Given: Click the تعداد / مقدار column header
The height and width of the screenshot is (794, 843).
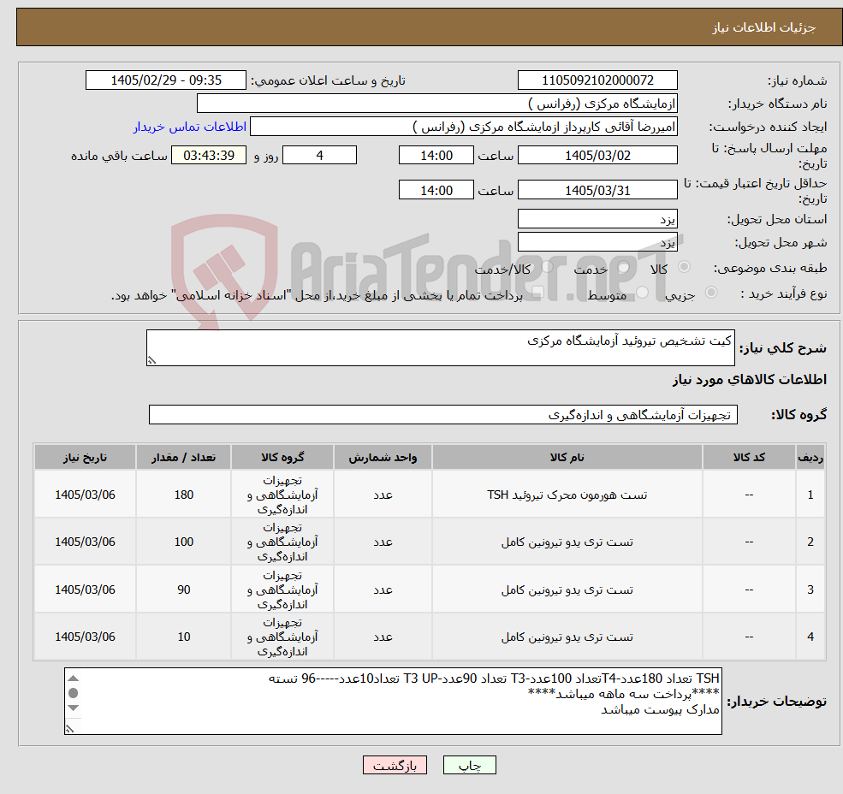Looking at the screenshot, I should [183, 457].
